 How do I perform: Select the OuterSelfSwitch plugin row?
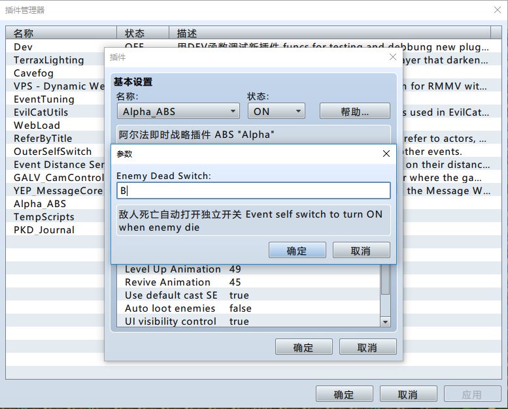pyautogui.click(x=55, y=151)
